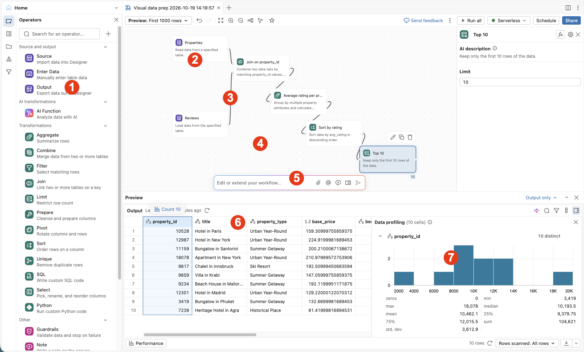Collapse the Preview panel with caret

tap(567, 197)
